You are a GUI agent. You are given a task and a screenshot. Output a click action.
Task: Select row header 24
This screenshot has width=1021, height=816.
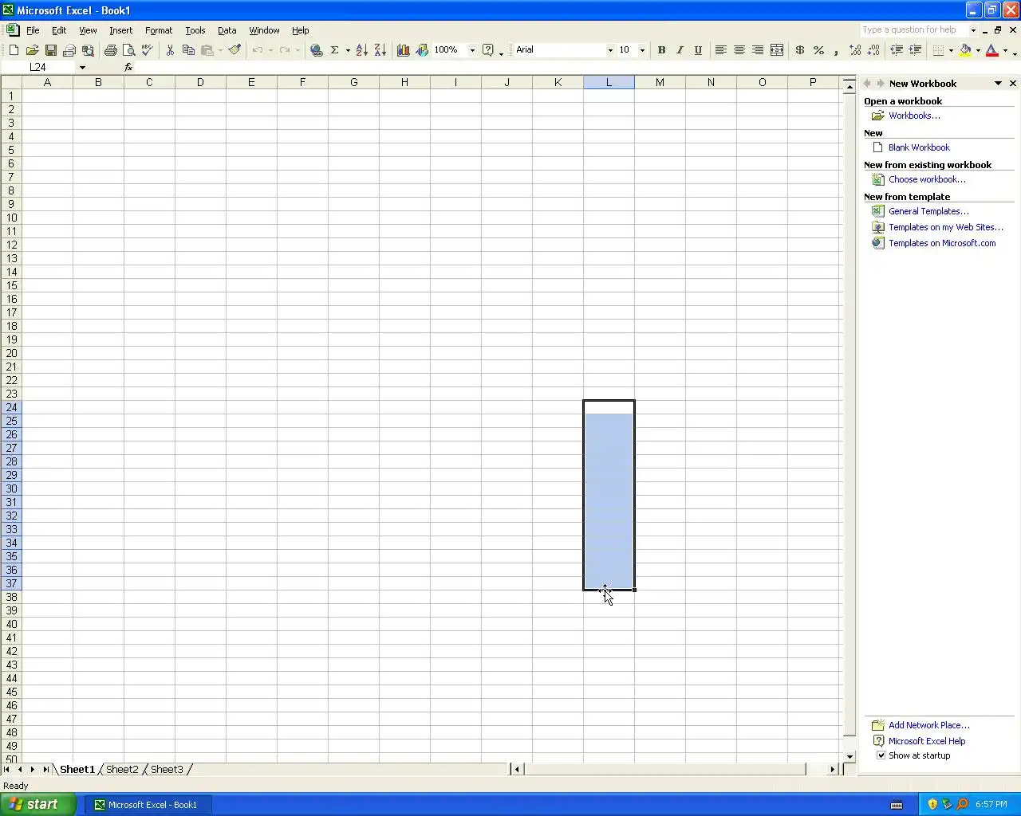pyautogui.click(x=11, y=407)
